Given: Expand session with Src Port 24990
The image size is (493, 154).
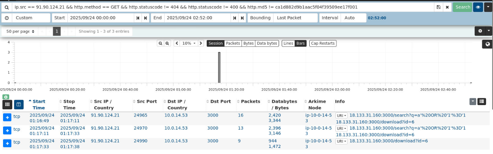Looking at the screenshot, I should (7, 143).
